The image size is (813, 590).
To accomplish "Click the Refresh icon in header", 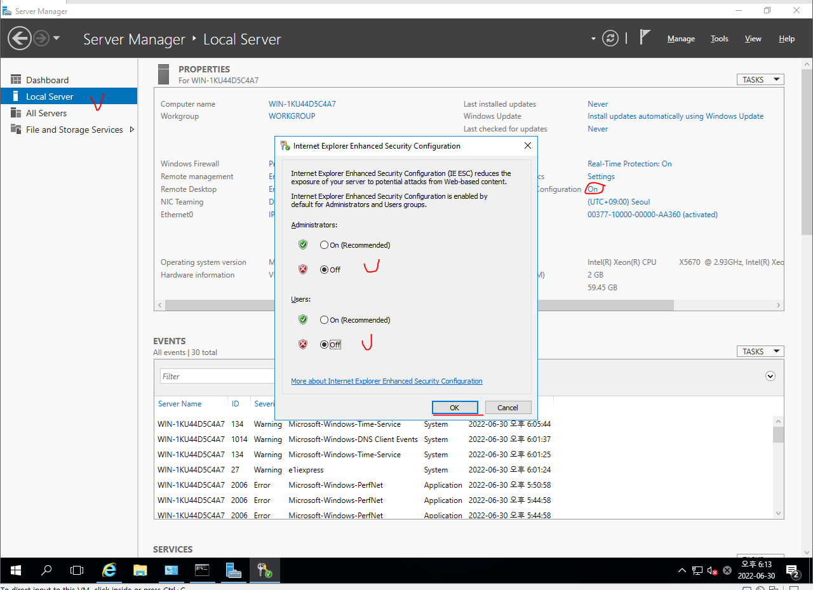I will coord(610,39).
